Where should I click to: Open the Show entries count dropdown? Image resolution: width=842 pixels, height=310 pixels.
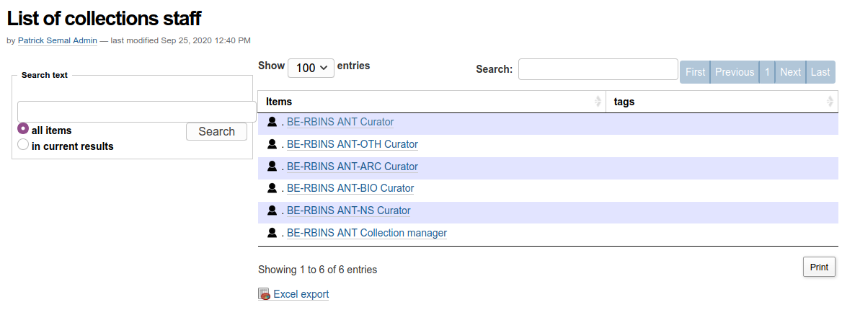pos(311,67)
